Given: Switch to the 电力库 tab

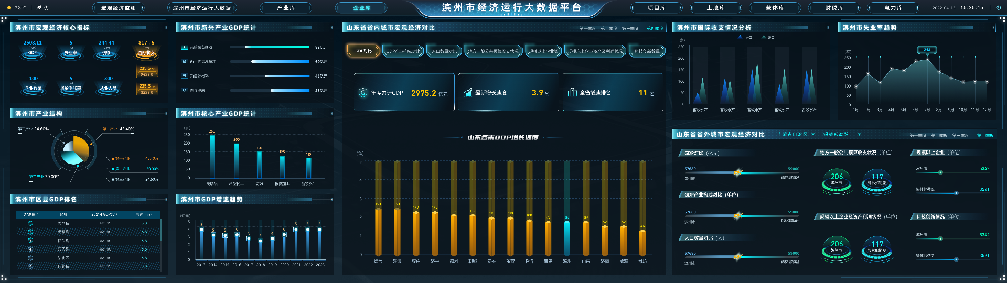Looking at the screenshot, I should click(893, 8).
